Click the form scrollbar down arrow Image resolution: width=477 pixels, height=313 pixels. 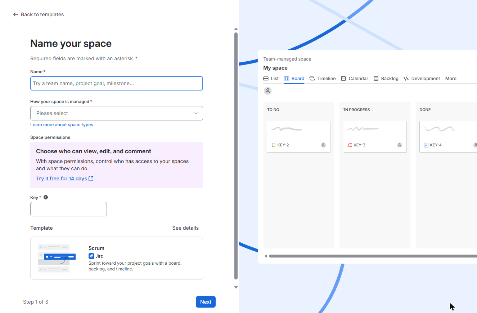(x=236, y=287)
